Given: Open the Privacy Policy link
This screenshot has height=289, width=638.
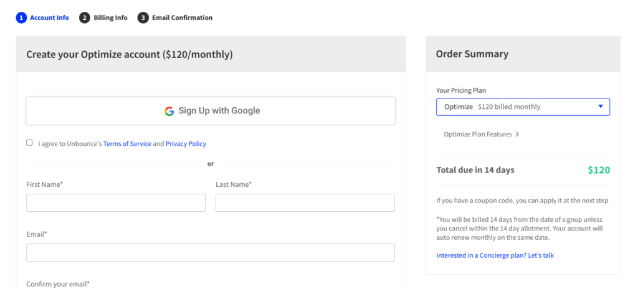Looking at the screenshot, I should [186, 144].
